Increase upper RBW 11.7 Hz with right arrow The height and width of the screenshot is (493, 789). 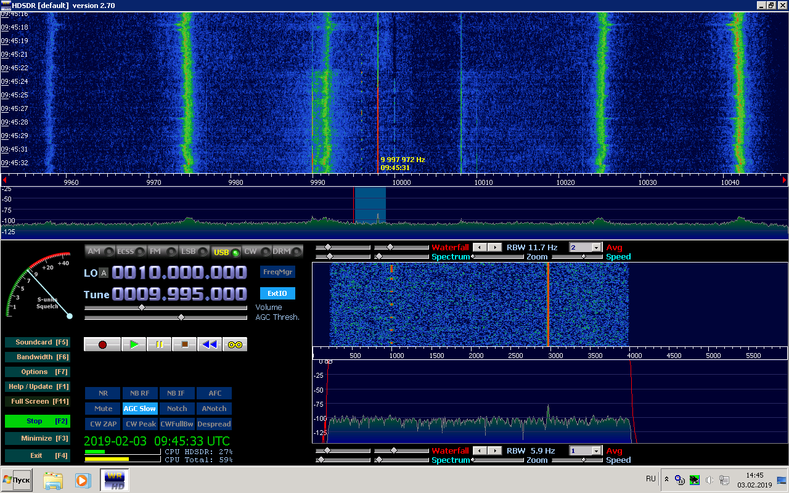(x=495, y=247)
